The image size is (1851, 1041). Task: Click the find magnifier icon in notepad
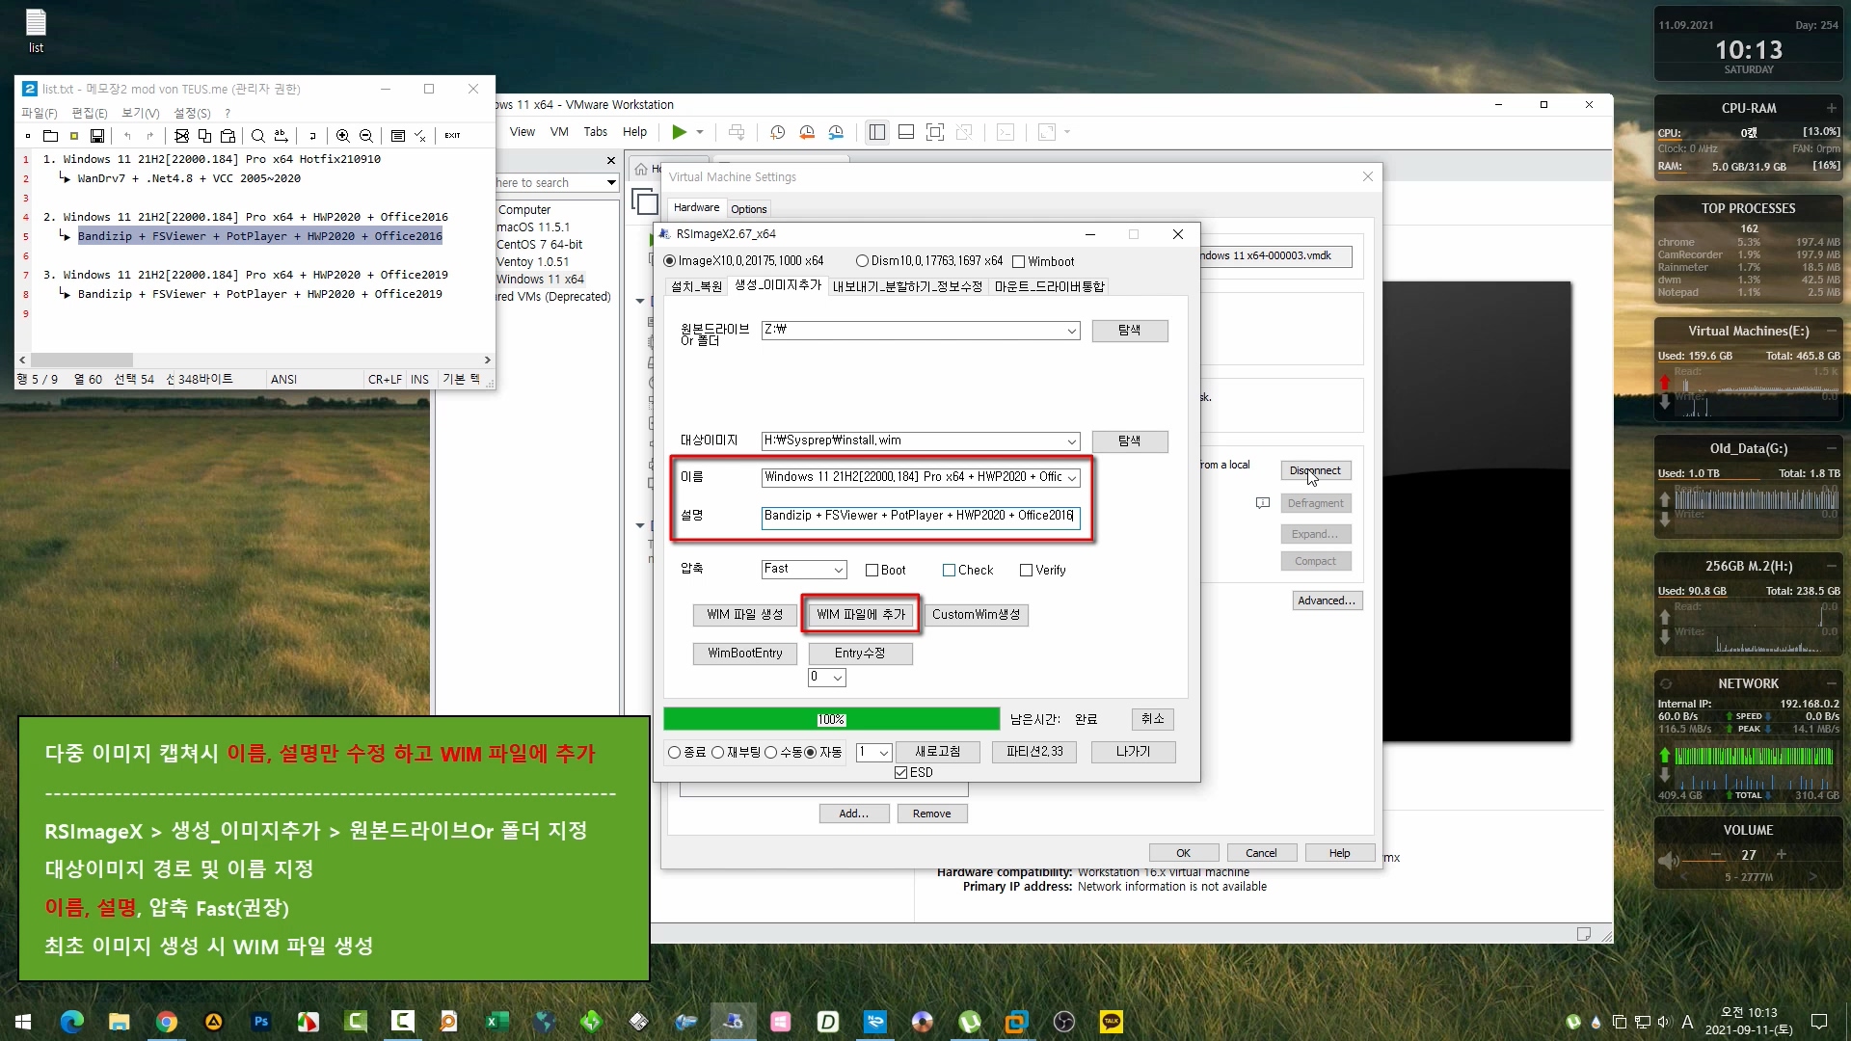point(257,136)
